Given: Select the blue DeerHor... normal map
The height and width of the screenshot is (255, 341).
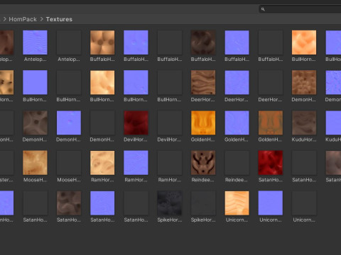Looking at the screenshot, I should [237, 82].
